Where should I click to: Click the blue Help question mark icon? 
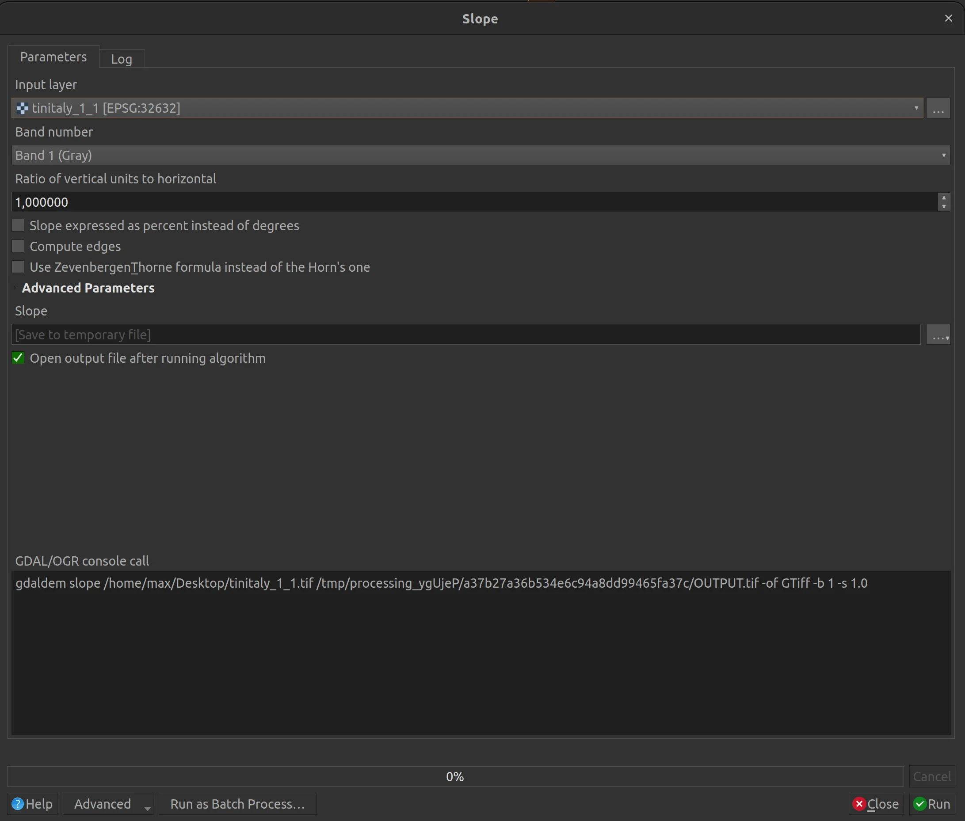pos(18,804)
